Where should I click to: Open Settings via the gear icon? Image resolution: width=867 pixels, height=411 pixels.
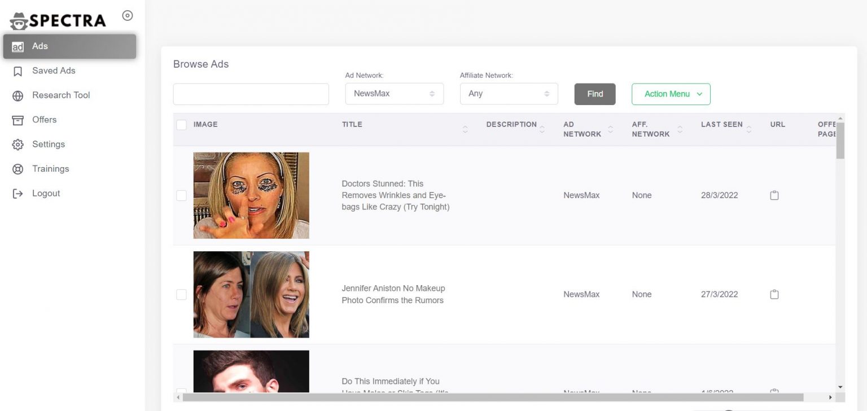click(17, 144)
